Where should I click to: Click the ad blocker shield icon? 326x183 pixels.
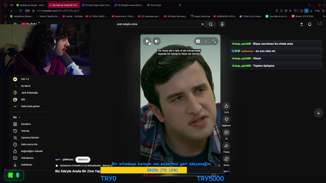click(x=286, y=11)
